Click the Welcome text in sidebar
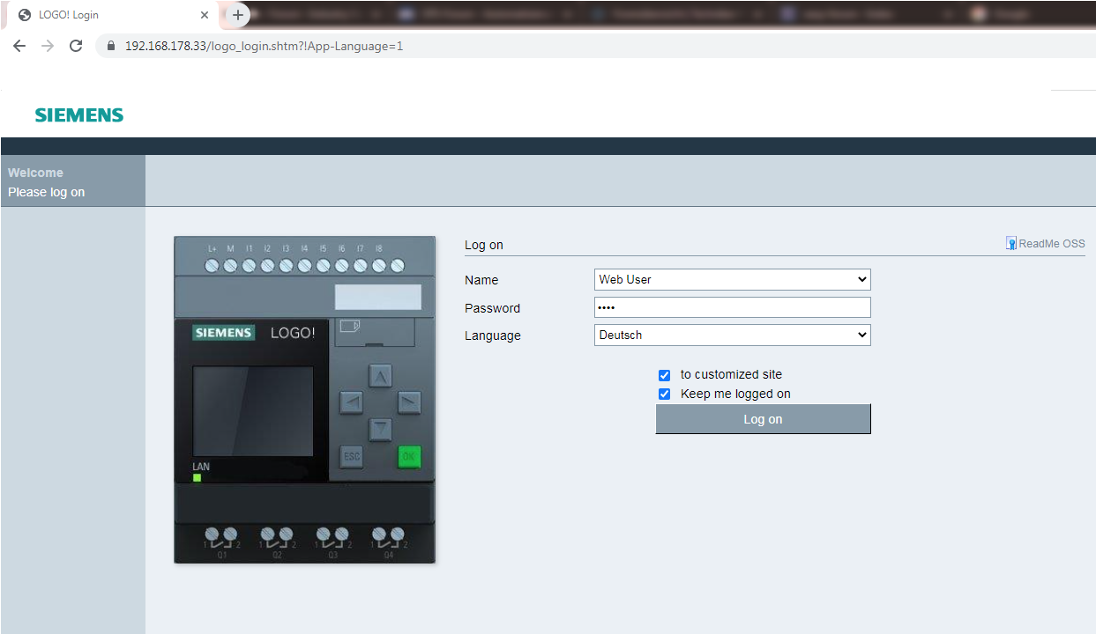Image resolution: width=1096 pixels, height=634 pixels. (x=35, y=173)
